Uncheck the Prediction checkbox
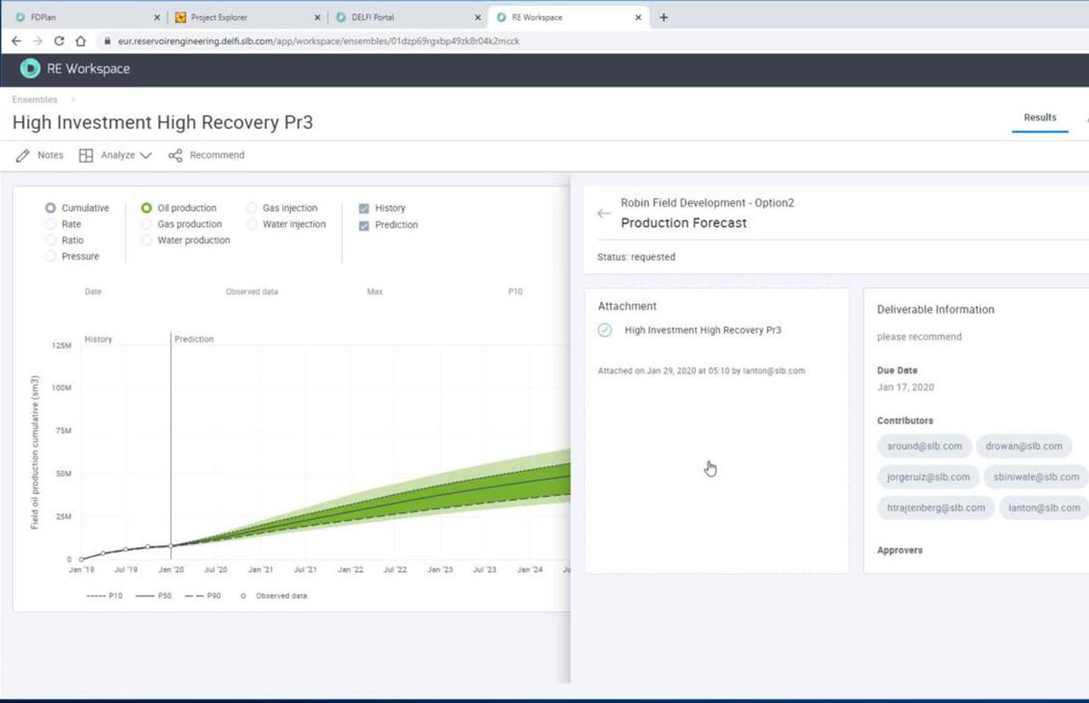Viewport: 1089px width, 703px height. pyautogui.click(x=364, y=225)
